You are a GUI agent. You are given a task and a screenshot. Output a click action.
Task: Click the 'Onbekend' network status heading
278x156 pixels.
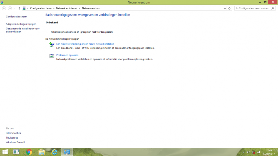[x=52, y=22]
